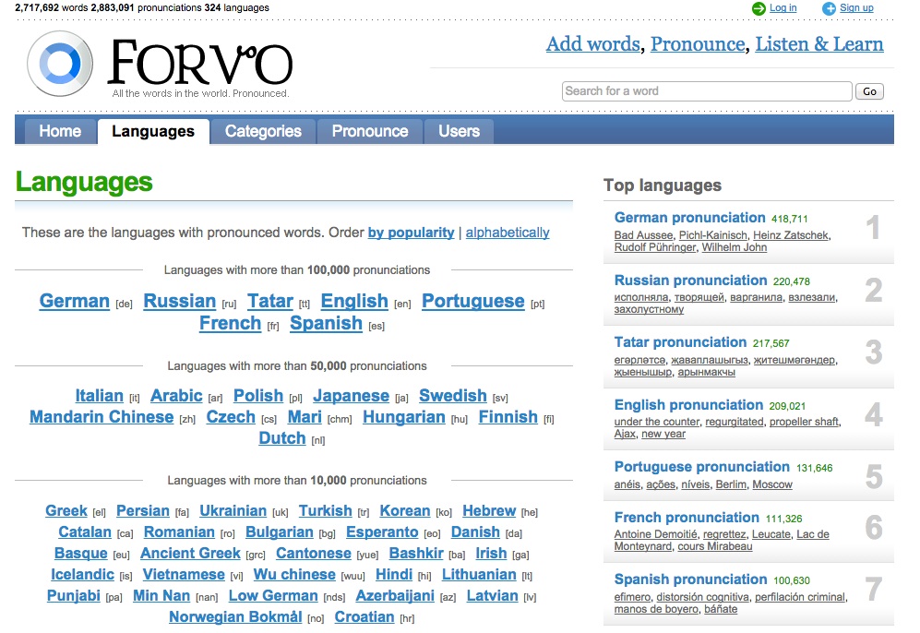The width and height of the screenshot is (920, 633).
Task: Open the Norwegian Bokmål language link
Action: point(235,617)
